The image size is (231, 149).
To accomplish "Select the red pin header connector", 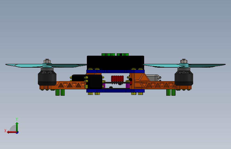I will click(117, 79).
